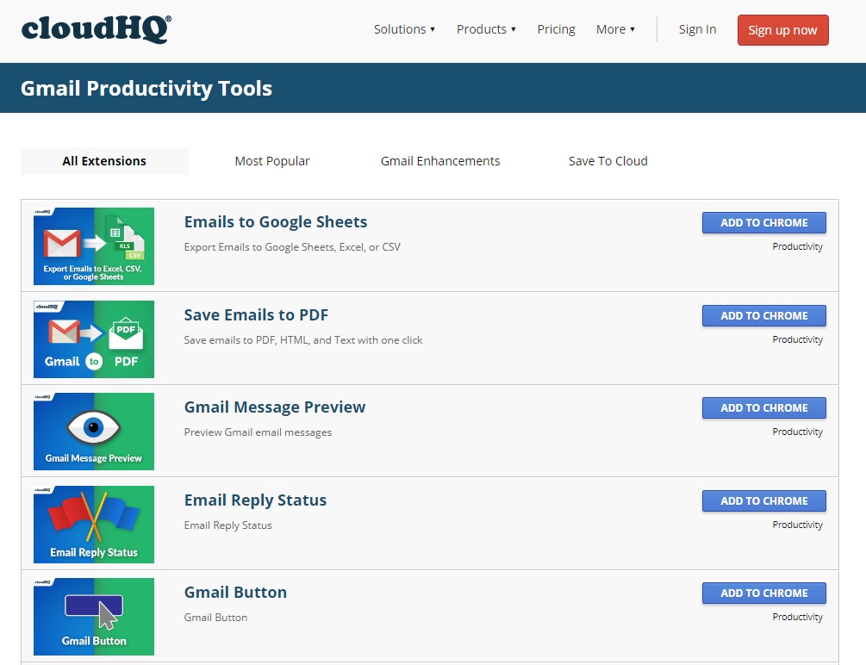Click 'Preview Gmail email messages' description

point(258,432)
